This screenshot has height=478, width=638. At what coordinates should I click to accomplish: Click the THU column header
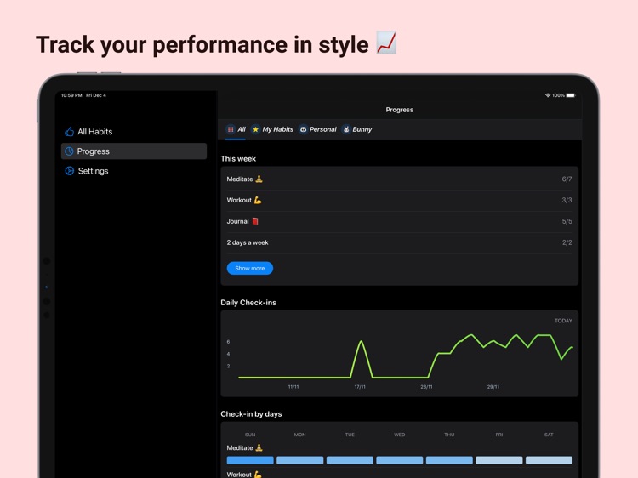point(449,435)
